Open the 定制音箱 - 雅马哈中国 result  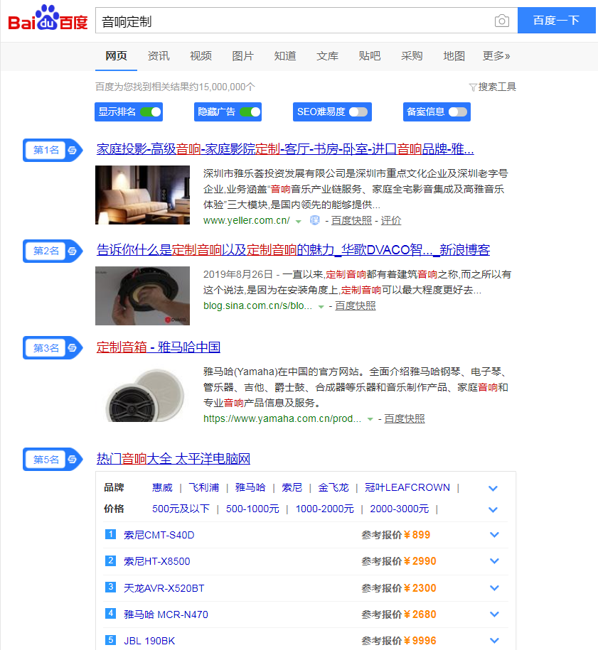(x=158, y=347)
